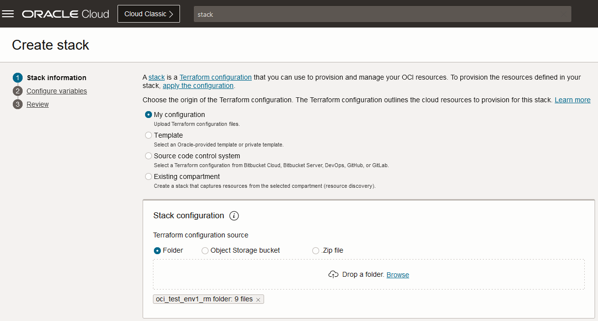Image resolution: width=598 pixels, height=321 pixels.
Task: Open the hamburger navigation menu
Action: point(8,14)
